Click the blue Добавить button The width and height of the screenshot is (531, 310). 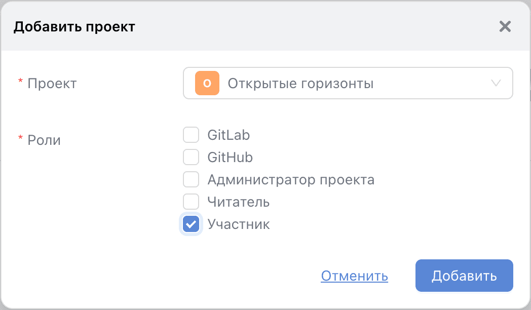click(464, 276)
